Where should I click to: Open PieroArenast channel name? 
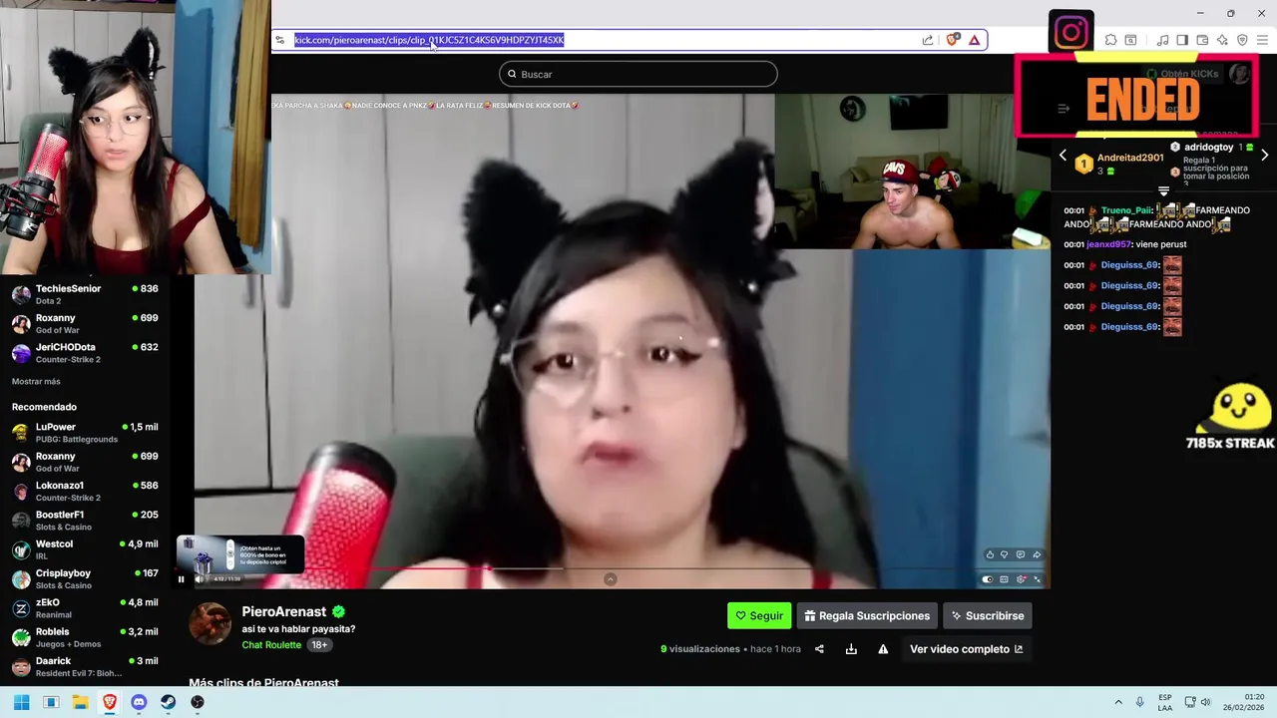(x=284, y=611)
